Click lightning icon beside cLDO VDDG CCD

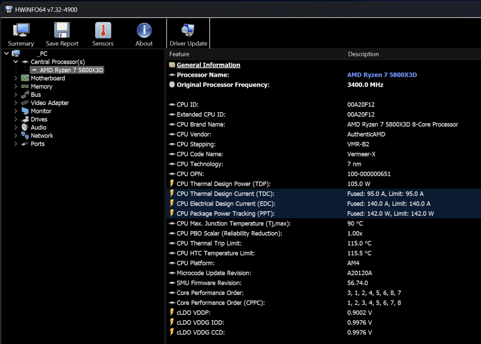(172, 332)
